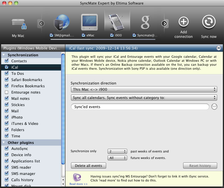Image resolution: width=224 pixels, height=188 pixels.
Task: Open the future weeks dropdown showing All
Action: coord(117,158)
